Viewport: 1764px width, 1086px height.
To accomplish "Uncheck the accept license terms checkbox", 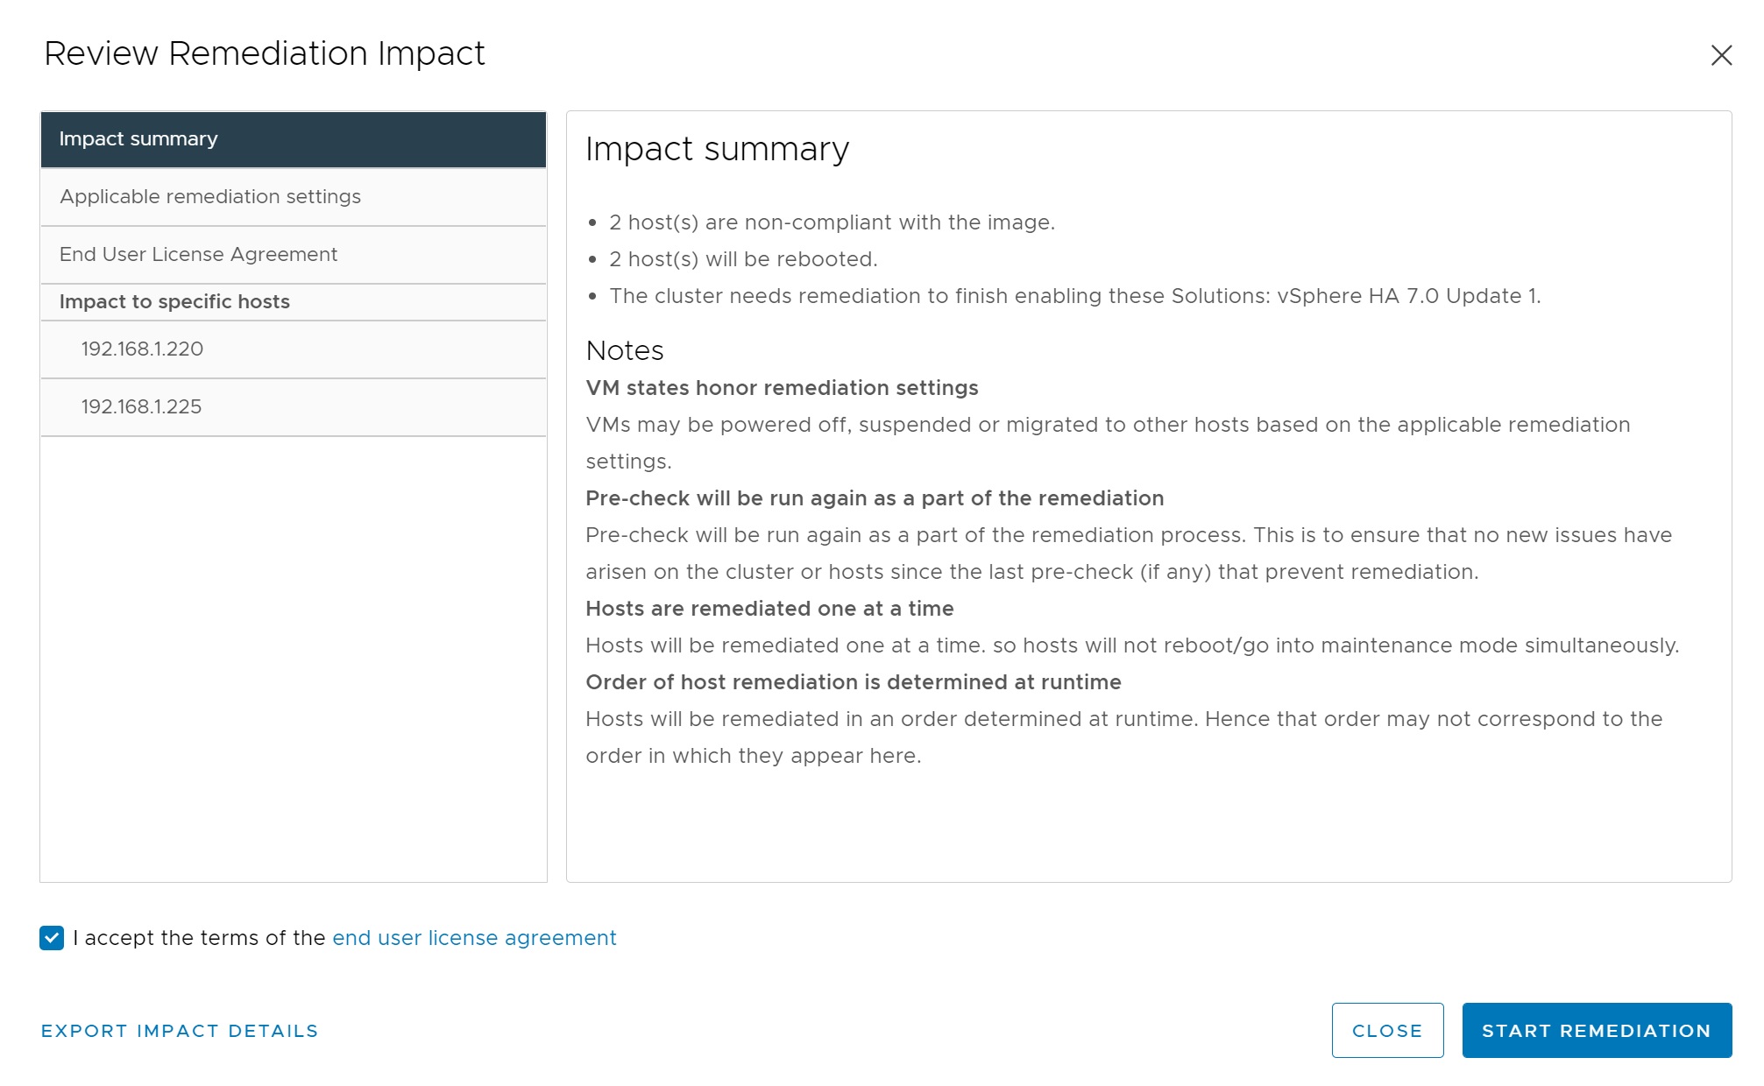I will [x=52, y=937].
